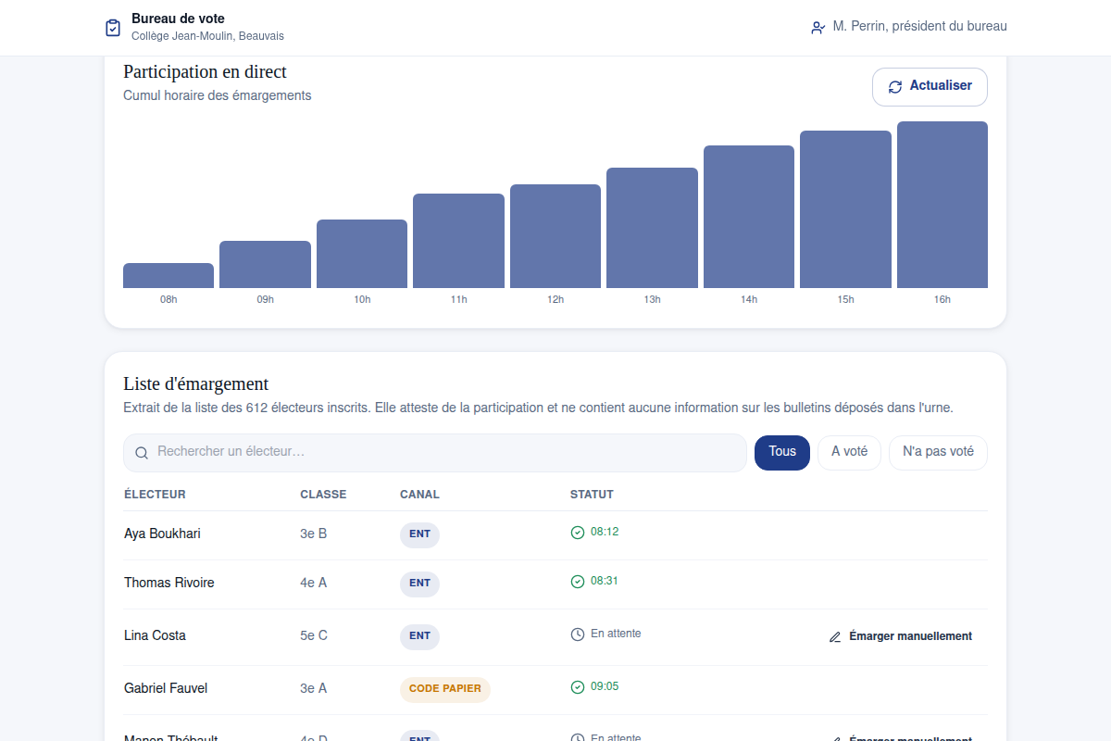This screenshot has width=1111, height=741.
Task: Click the 15h participation bar
Action: click(845, 209)
